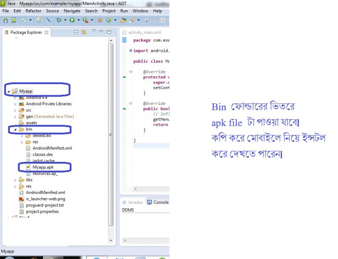338x259 pixels.
Task: Toggle Link with Editor icon
Action: (x=84, y=32)
